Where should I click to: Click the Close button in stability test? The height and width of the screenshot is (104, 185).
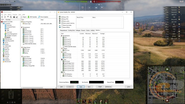tap(129, 87)
